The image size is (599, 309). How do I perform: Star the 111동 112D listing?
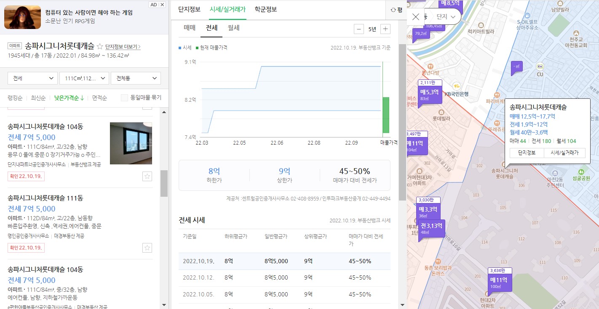[147, 248]
